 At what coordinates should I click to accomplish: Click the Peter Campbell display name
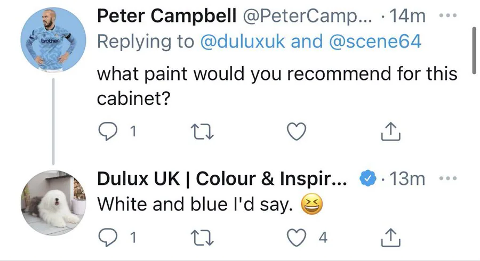pos(166,16)
